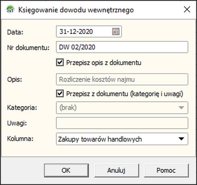Confirm with the OK button
This screenshot has height=185, width=197.
point(67,170)
